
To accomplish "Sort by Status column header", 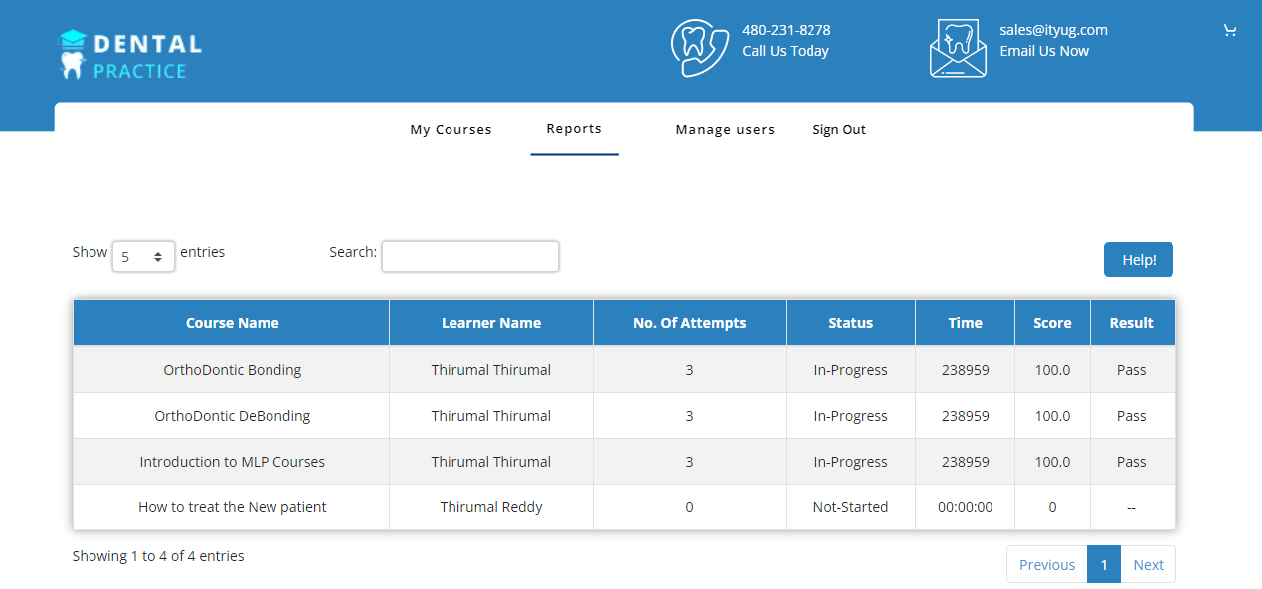I will pyautogui.click(x=850, y=323).
